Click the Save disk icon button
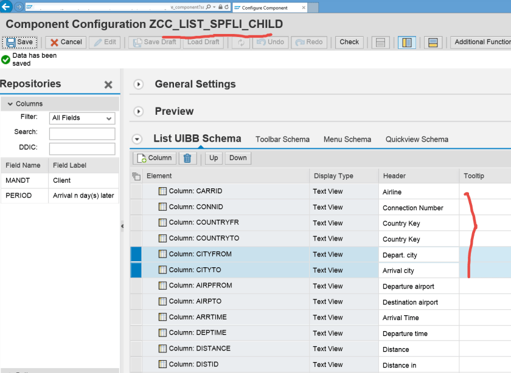The image size is (511, 373). (x=19, y=42)
